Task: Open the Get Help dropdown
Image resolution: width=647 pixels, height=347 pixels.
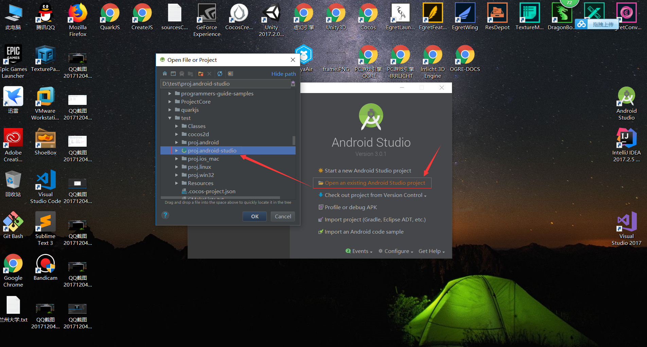Action: (432, 251)
